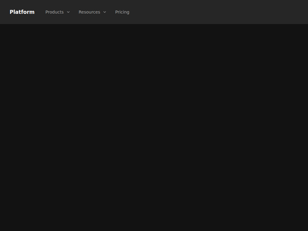Open the Resources menu
This screenshot has width=308, height=231.
click(92, 12)
